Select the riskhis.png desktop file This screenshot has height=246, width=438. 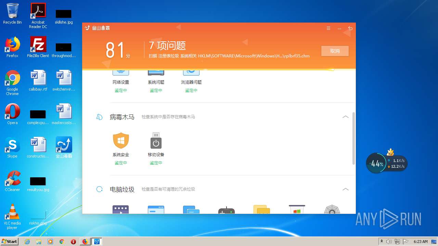(38, 217)
